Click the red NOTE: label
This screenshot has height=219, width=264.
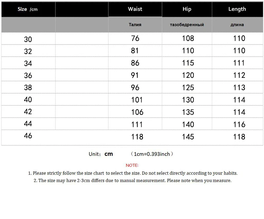click(132, 165)
